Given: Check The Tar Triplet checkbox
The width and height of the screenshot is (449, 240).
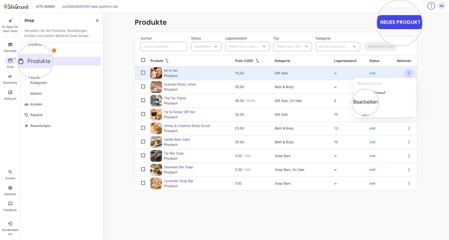Looking at the screenshot, I should 143,100.
